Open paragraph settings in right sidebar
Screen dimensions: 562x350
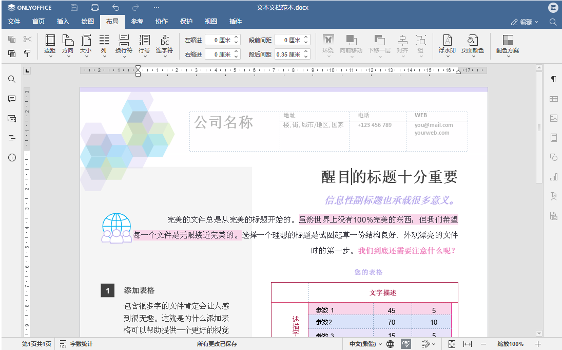pyautogui.click(x=554, y=79)
